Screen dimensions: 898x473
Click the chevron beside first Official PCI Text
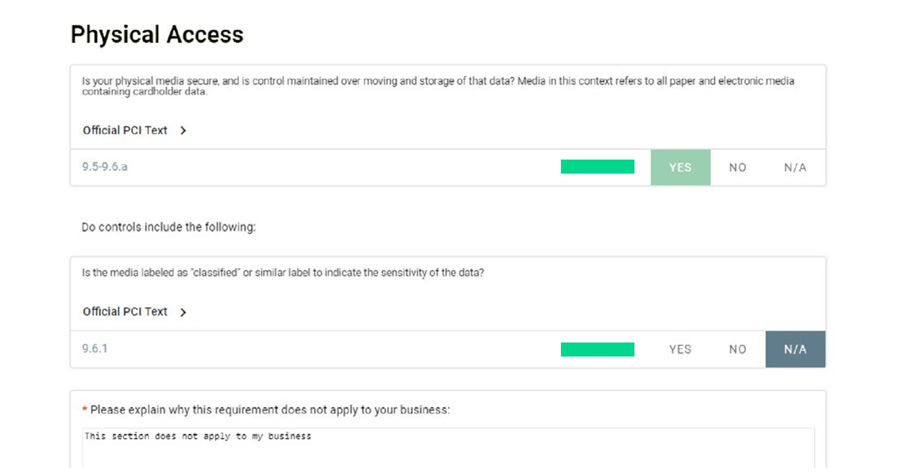[183, 130]
